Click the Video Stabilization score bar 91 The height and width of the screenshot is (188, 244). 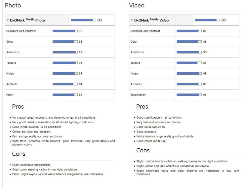[189, 95]
